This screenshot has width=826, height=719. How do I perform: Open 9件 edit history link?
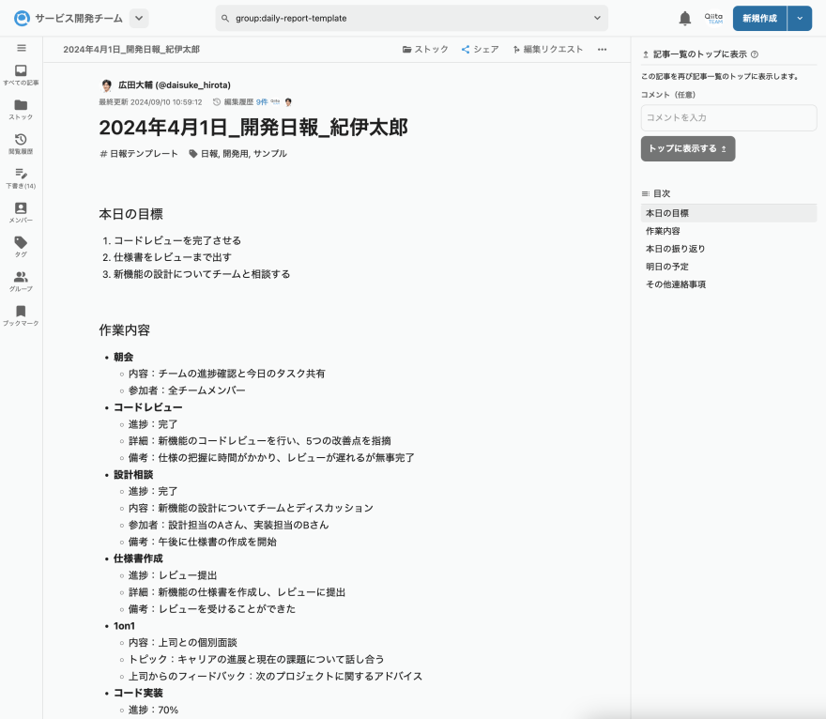click(262, 102)
